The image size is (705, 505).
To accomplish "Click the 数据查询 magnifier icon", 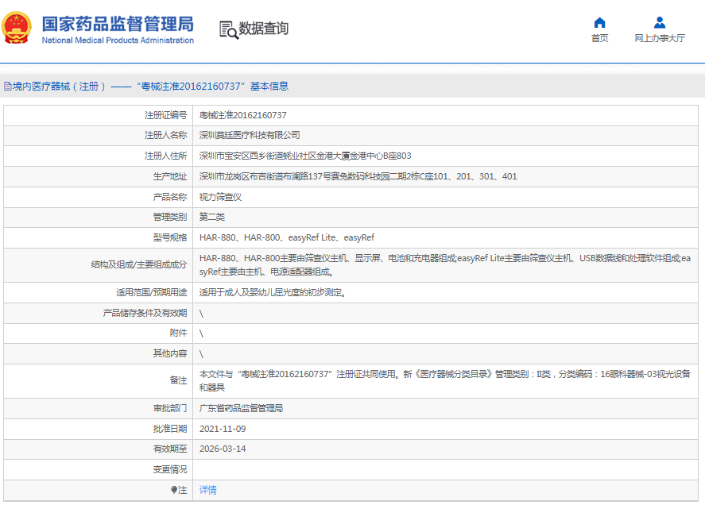I will [228, 29].
